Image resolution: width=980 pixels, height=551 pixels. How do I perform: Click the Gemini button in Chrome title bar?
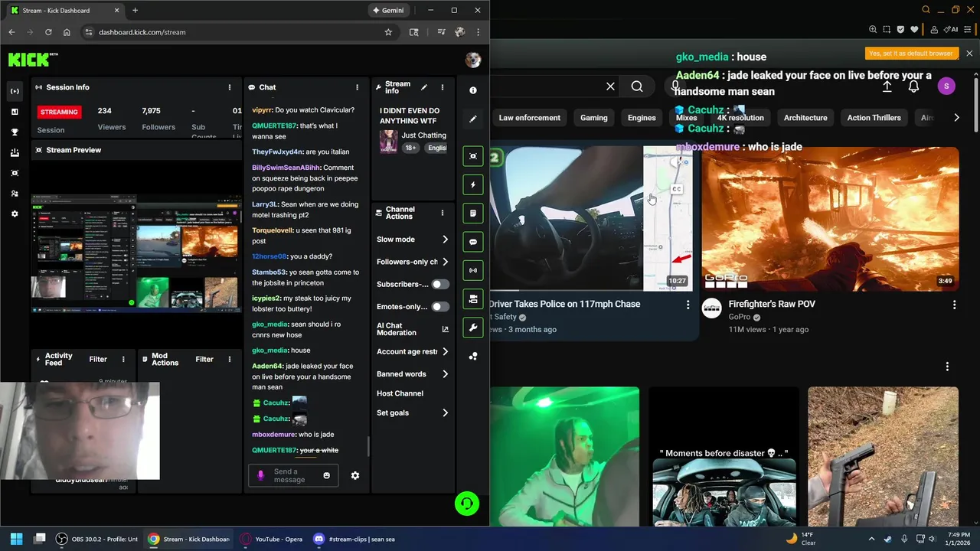point(387,11)
